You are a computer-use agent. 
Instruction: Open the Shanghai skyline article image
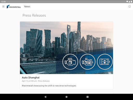(66, 48)
